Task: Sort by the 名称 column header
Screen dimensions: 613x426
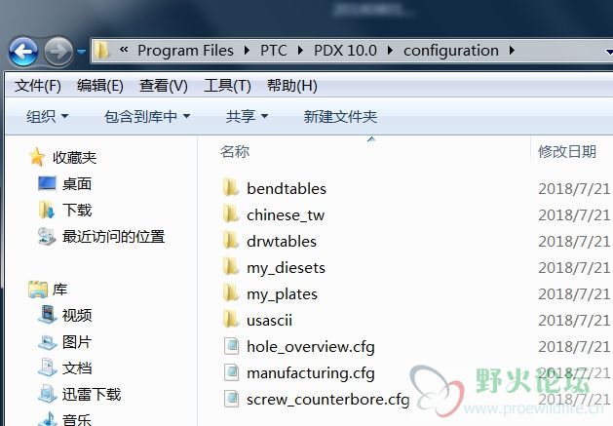Action: pyautogui.click(x=235, y=151)
